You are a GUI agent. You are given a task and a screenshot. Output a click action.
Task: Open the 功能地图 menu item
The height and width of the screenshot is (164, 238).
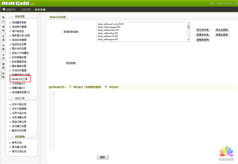click(x=26, y=10)
